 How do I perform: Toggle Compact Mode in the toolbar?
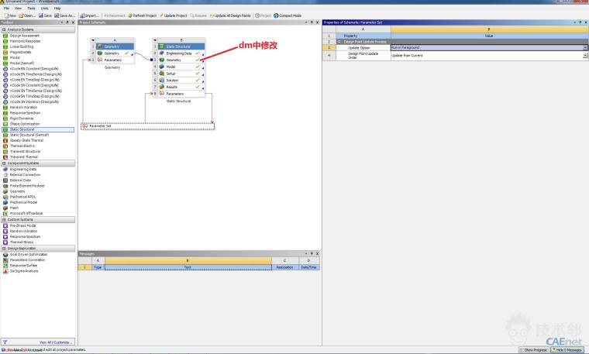[283, 15]
